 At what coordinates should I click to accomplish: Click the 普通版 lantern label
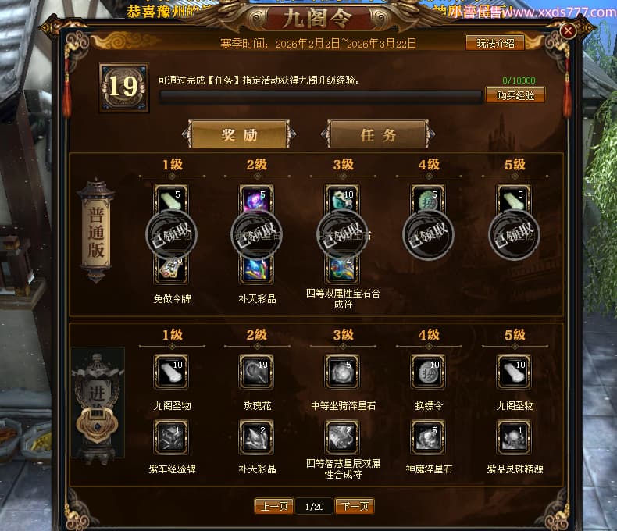[96, 232]
